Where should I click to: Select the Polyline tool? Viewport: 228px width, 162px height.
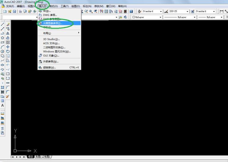(2, 33)
